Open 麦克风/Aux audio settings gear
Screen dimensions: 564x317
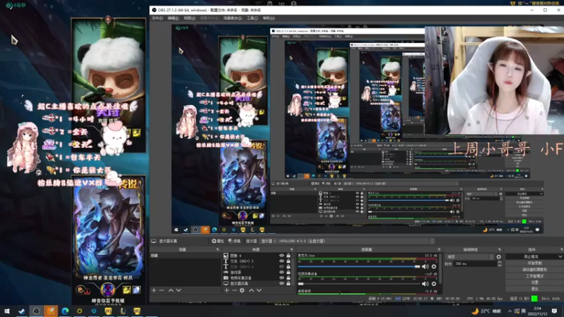(x=434, y=267)
